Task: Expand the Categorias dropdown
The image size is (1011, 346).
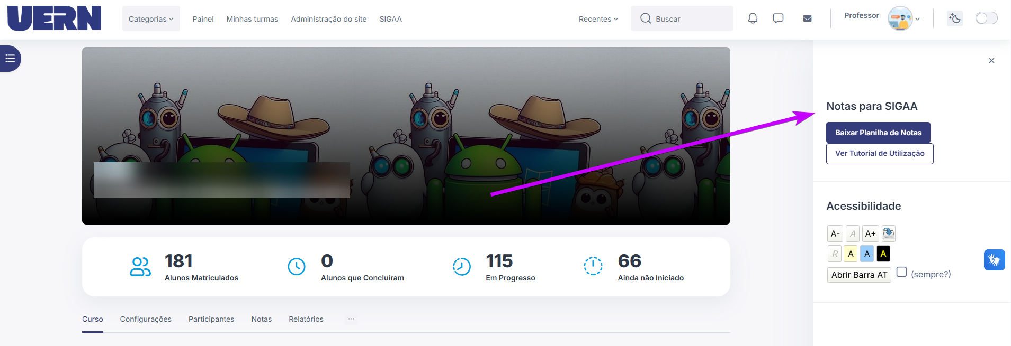Action: (151, 19)
